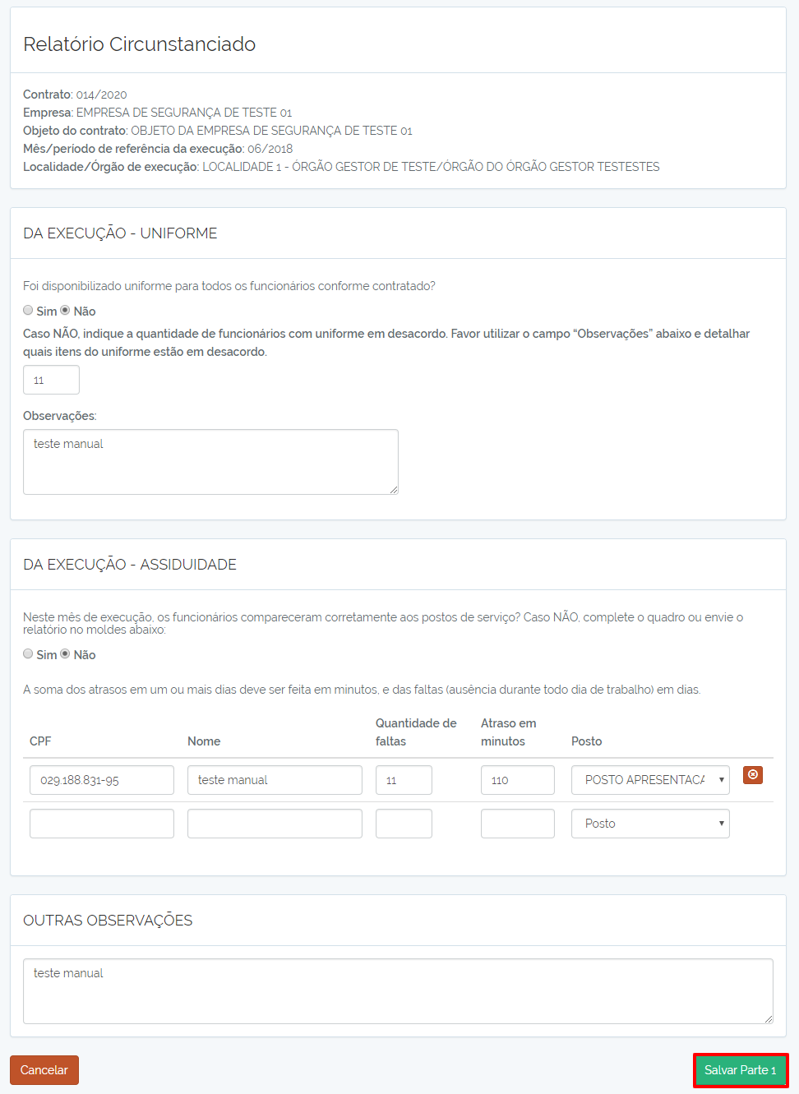Open the empty Posto dropdown
Viewport: 799px width, 1094px height.
coord(650,824)
